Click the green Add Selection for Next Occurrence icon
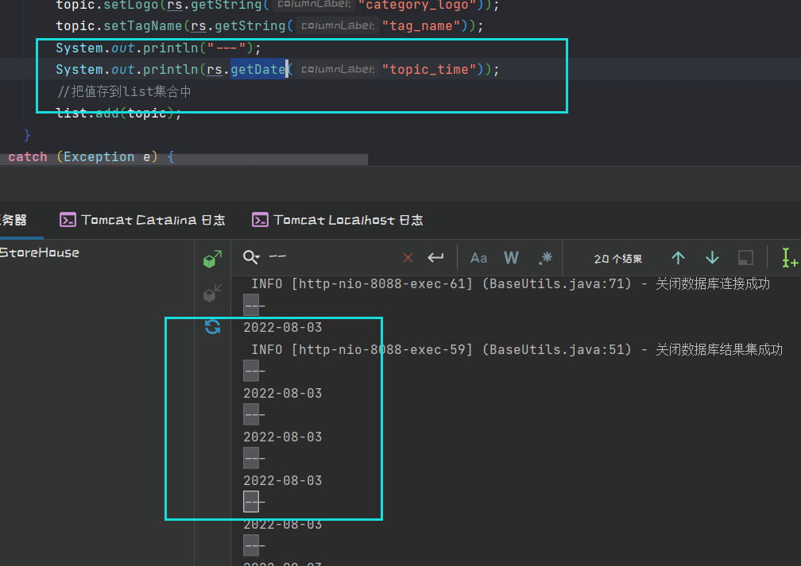The height and width of the screenshot is (566, 801). pos(789,257)
